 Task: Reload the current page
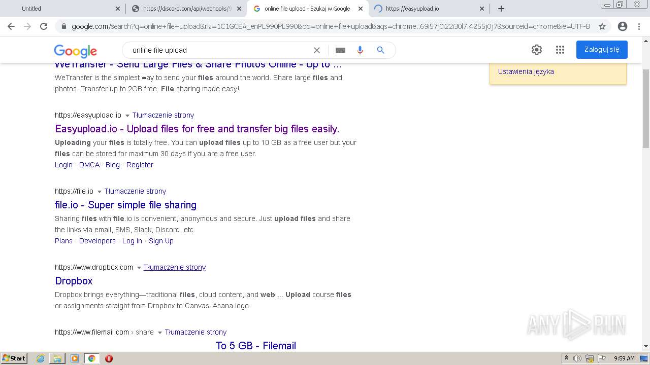[x=44, y=26]
